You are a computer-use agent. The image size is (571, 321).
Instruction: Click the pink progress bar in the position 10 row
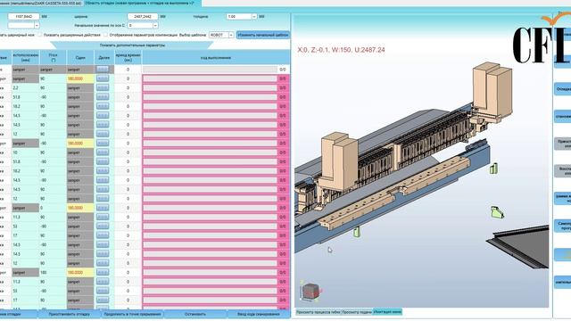210,152
